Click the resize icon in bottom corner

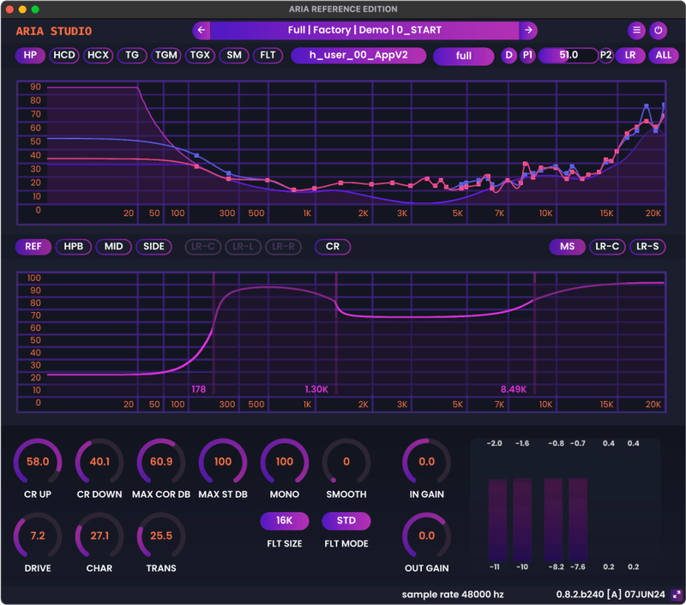pos(677,595)
